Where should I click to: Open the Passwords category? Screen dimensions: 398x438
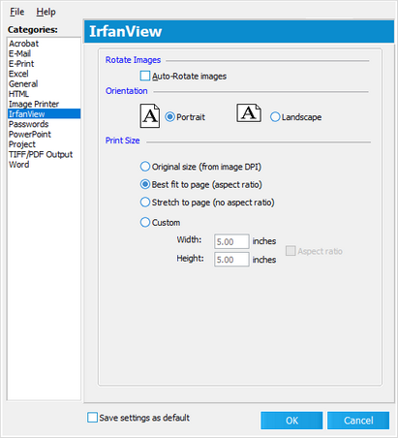(x=44, y=124)
